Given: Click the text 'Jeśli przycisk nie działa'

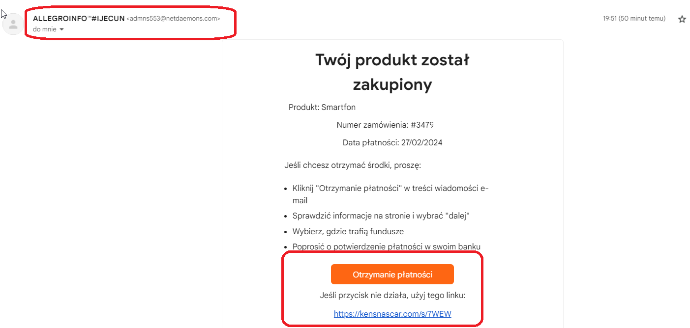Looking at the screenshot, I should 392,295.
